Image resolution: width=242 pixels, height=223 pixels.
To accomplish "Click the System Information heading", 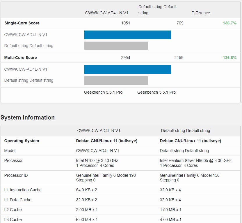I will pyautogui.click(x=28, y=117).
